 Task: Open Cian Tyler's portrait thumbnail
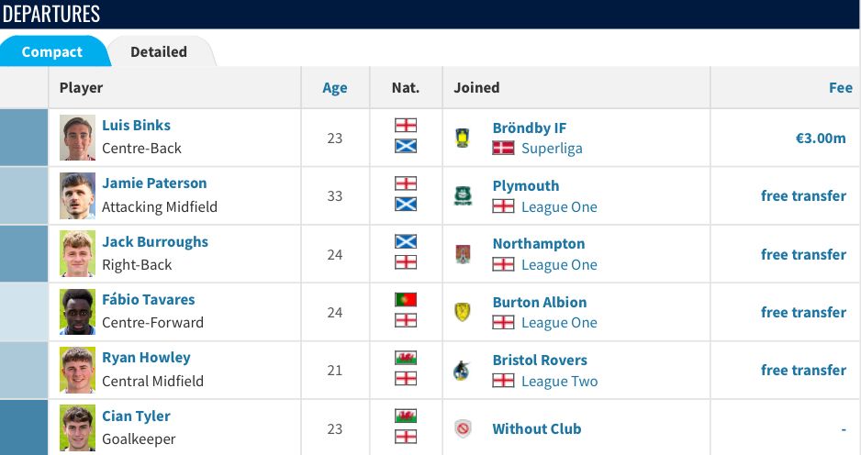pyautogui.click(x=77, y=427)
